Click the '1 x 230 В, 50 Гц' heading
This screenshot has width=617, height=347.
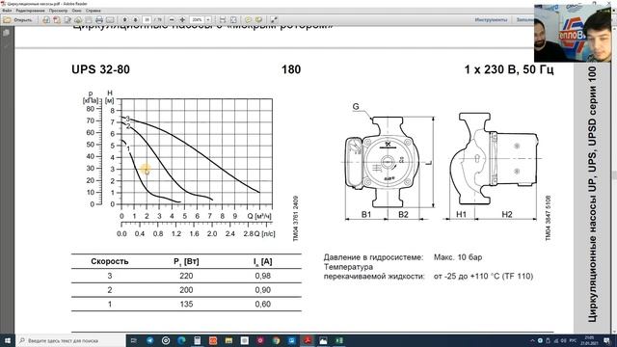click(x=509, y=69)
